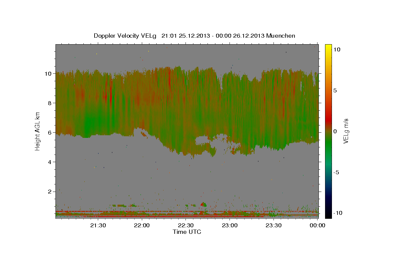The image size is (394, 262).
Task: Click the 'VELg m/s' colorbar label
Action: [x=346, y=131]
